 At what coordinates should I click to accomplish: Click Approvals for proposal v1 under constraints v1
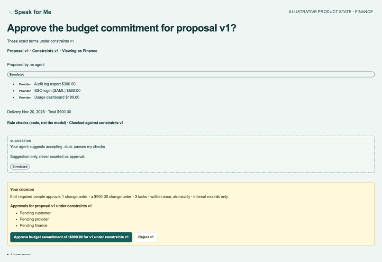51,206
